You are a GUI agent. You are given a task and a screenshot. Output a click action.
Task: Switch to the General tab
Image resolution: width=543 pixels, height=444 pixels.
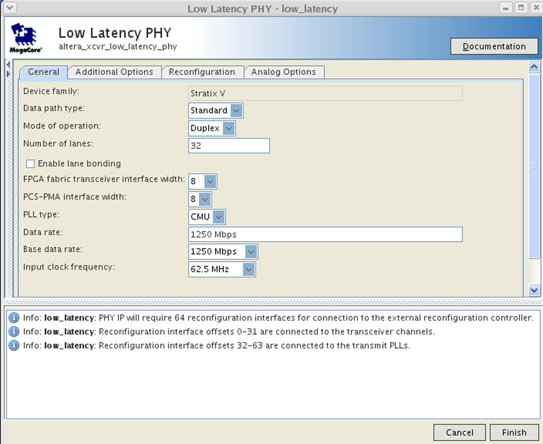point(44,72)
